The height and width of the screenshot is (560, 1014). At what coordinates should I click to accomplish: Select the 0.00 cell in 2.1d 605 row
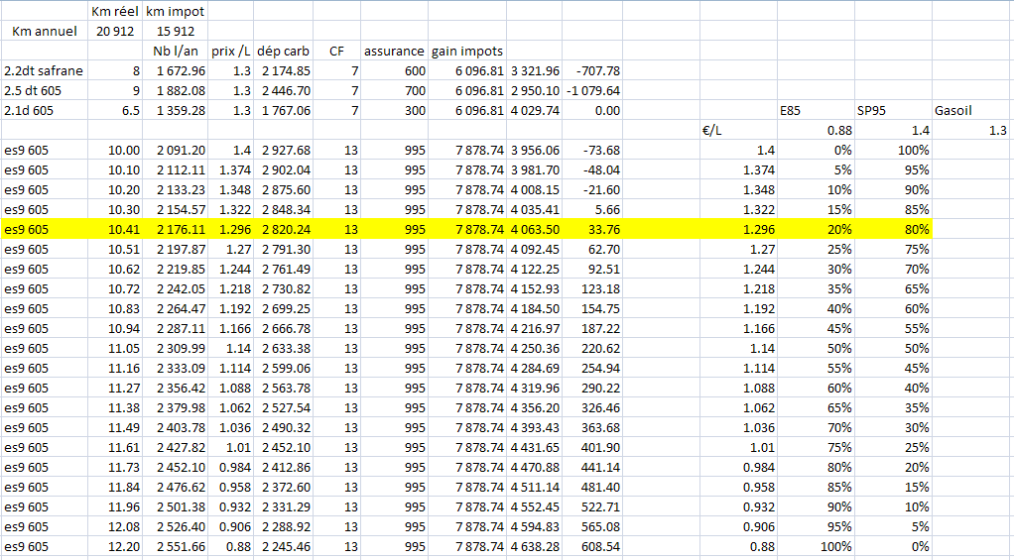[x=591, y=110]
